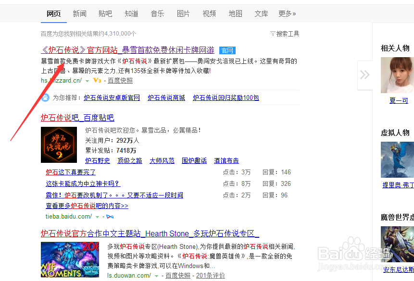The height and width of the screenshot is (281, 414).
Task: Click 累计发贴：7418万 text
Action: (x=111, y=151)
